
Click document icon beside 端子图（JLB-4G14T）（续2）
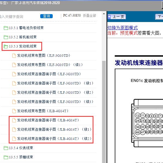(14, 139)
